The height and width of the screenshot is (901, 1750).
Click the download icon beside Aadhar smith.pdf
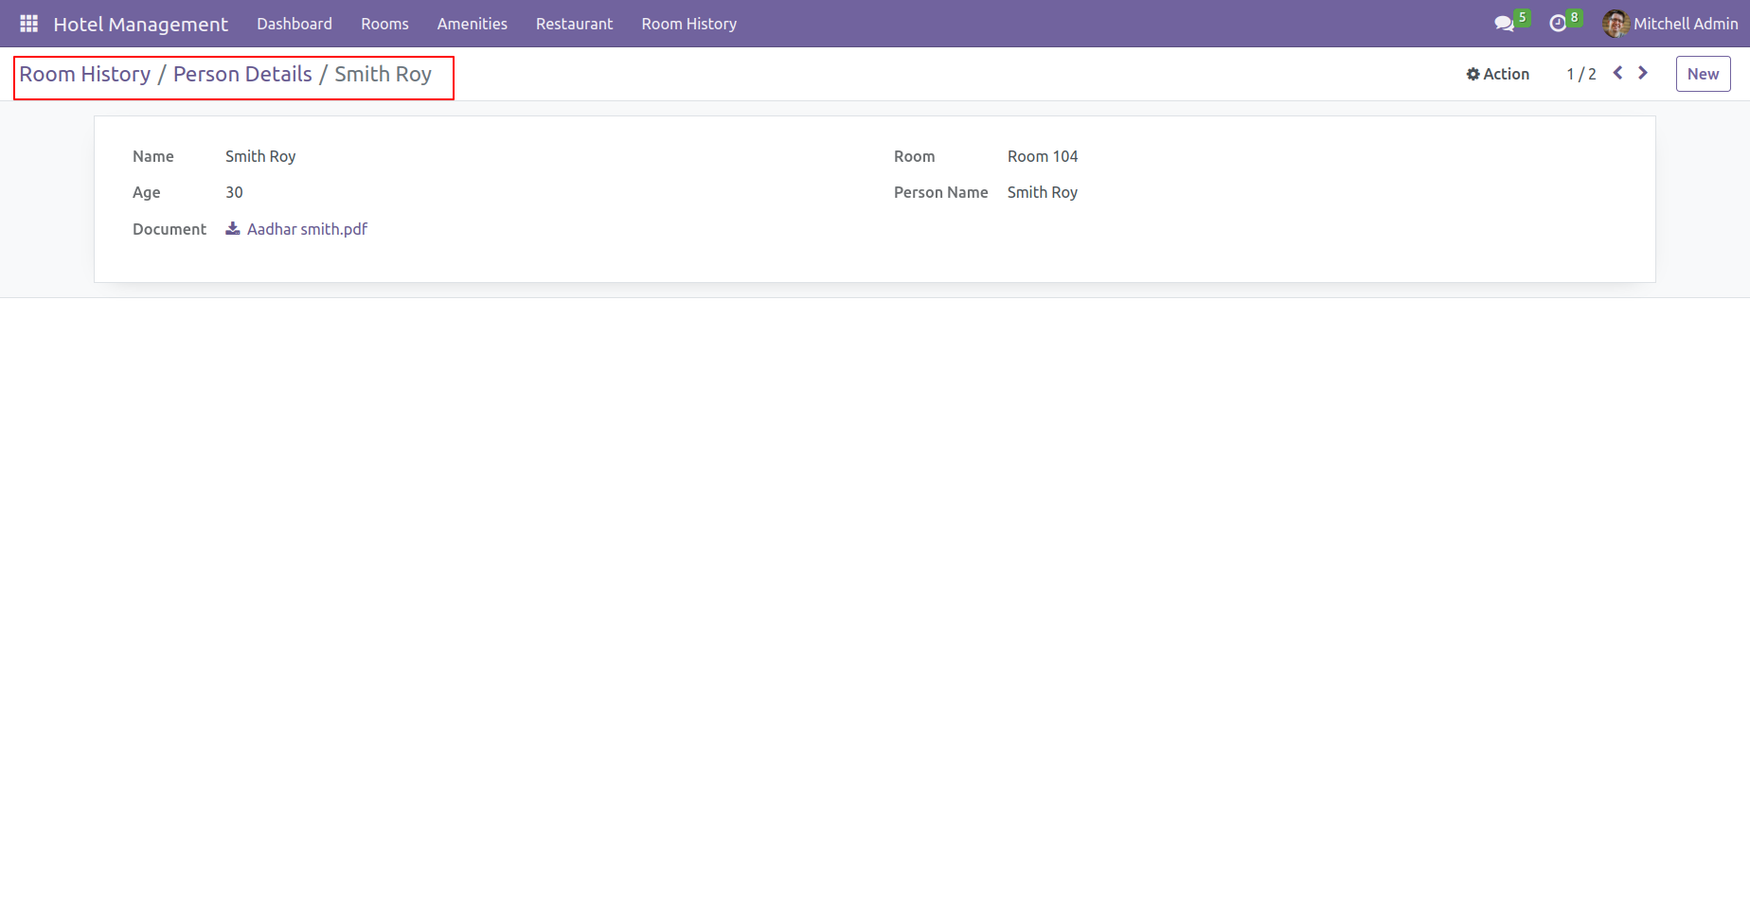pyautogui.click(x=233, y=228)
